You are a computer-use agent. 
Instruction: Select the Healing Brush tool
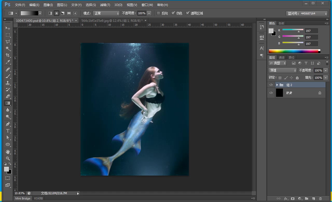point(8,69)
